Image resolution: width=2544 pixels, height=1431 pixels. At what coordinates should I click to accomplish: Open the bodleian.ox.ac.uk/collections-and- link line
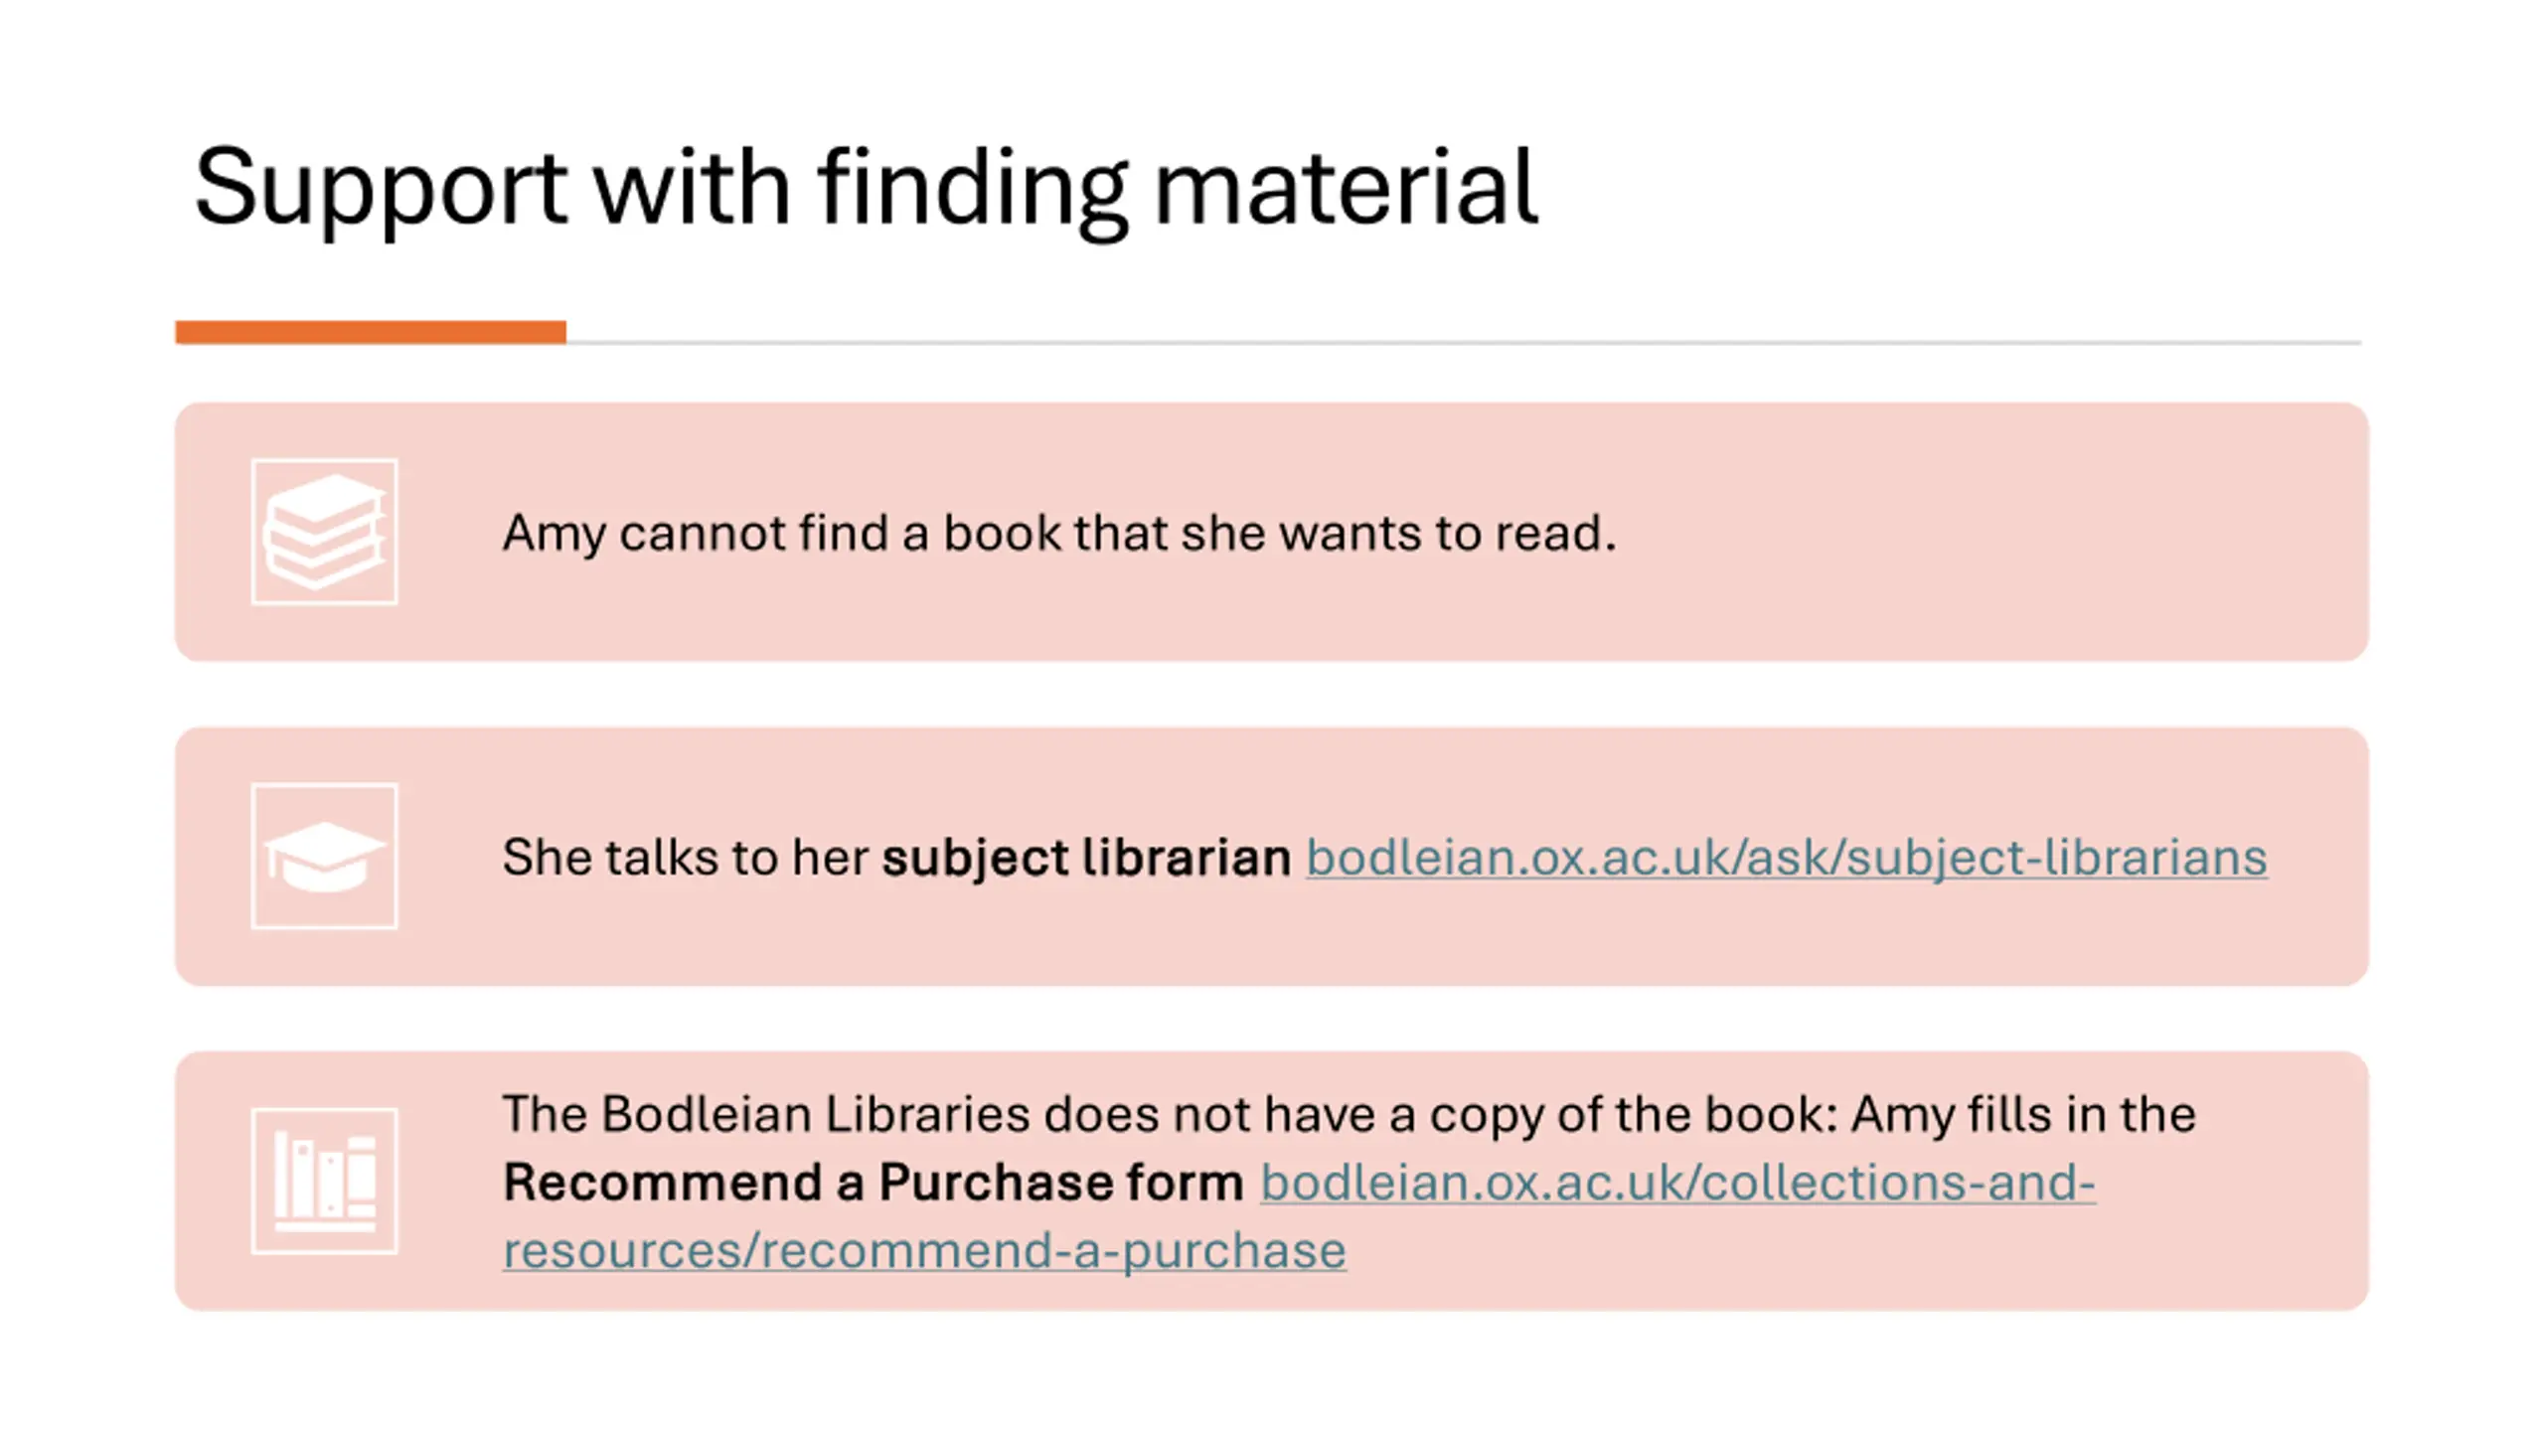[x=1677, y=1183]
